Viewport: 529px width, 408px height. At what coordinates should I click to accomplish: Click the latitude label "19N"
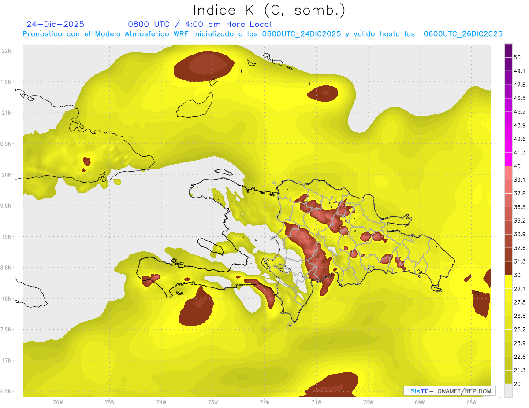click(7, 237)
